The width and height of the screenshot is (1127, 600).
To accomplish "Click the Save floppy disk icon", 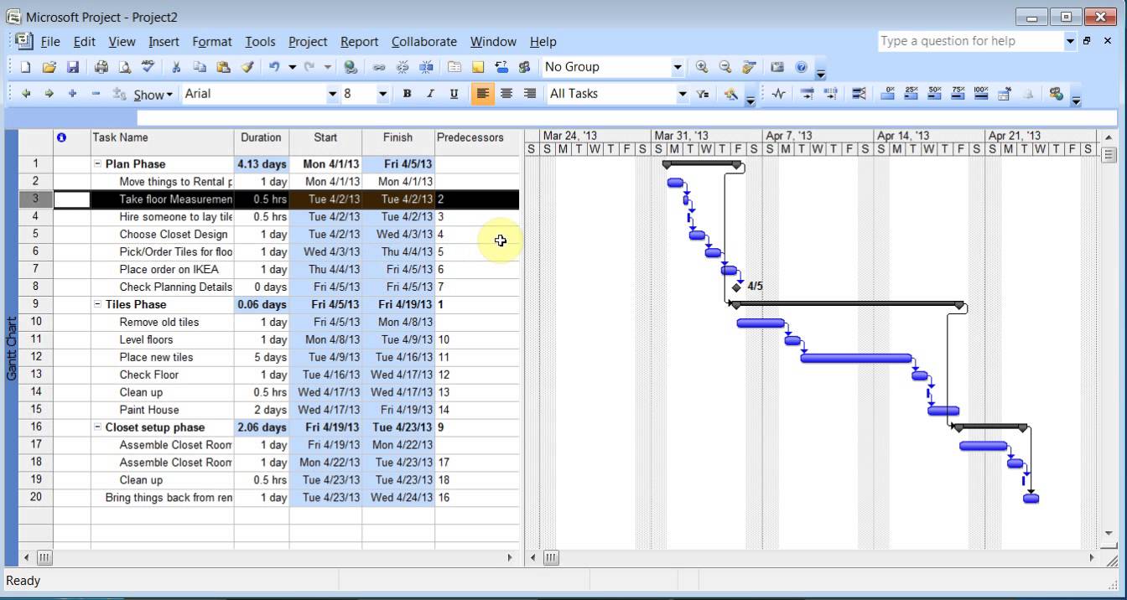I will pos(73,67).
